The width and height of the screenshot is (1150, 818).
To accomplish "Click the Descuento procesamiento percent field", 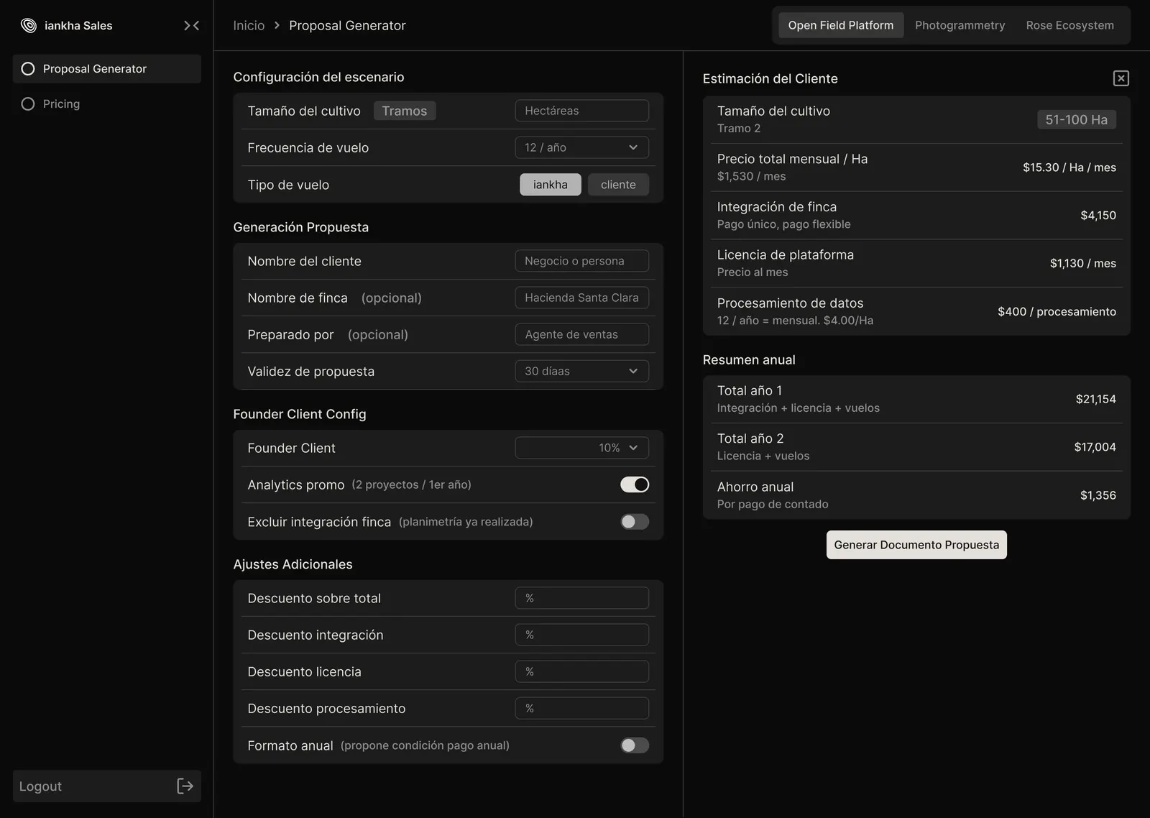I will coord(582,708).
